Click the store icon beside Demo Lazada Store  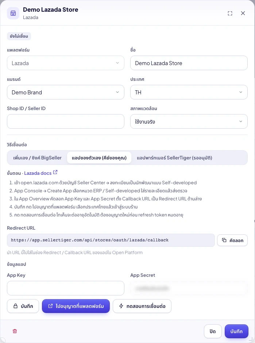click(x=13, y=13)
